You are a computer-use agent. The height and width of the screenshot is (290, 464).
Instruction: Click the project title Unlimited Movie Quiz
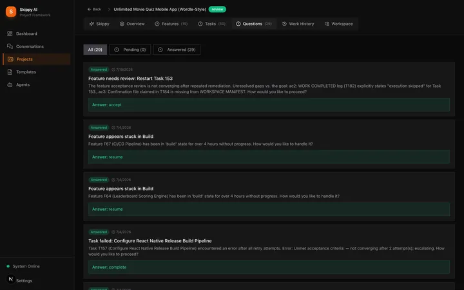pos(160,10)
